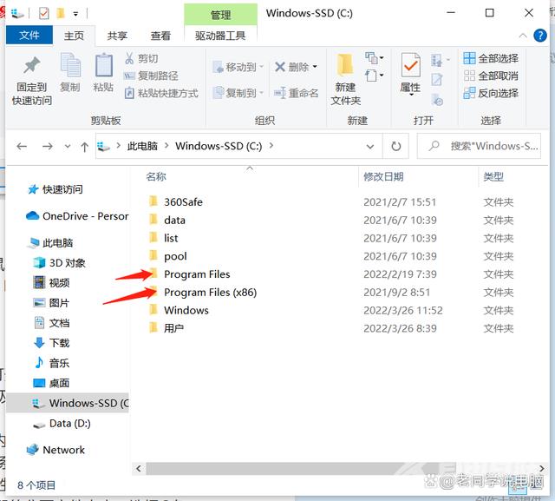Go forward with right arrow

(48, 146)
